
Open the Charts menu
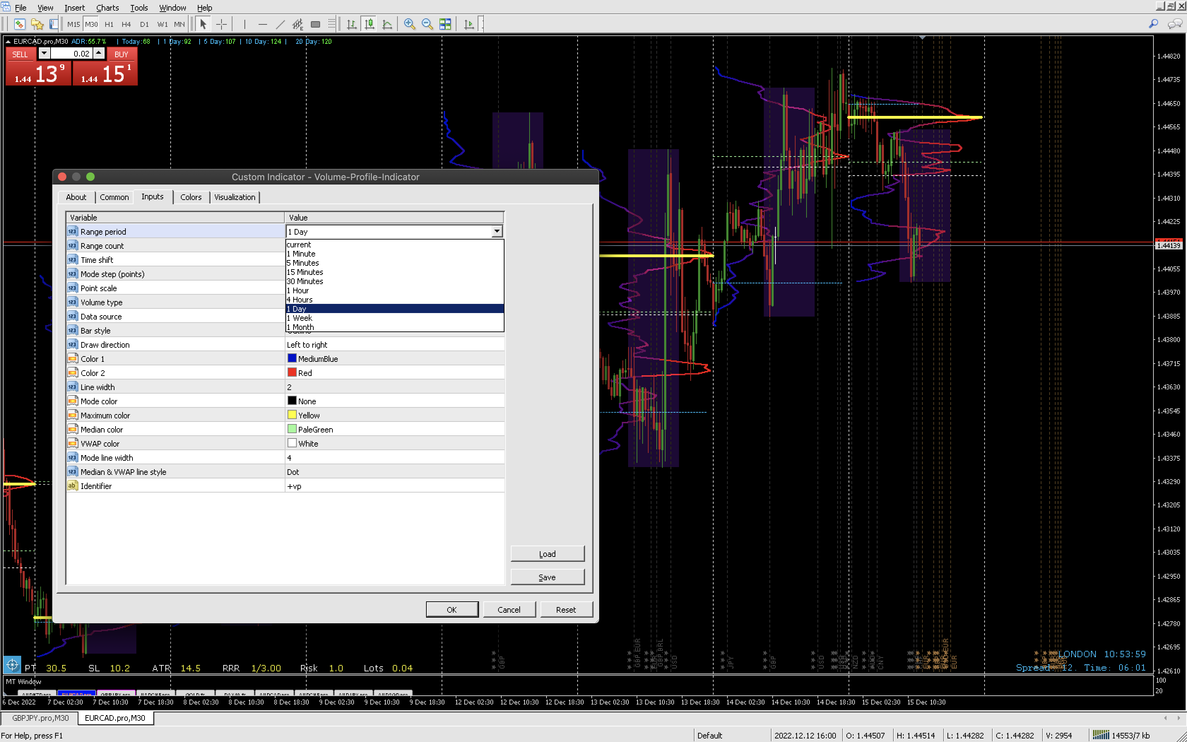[x=107, y=7]
